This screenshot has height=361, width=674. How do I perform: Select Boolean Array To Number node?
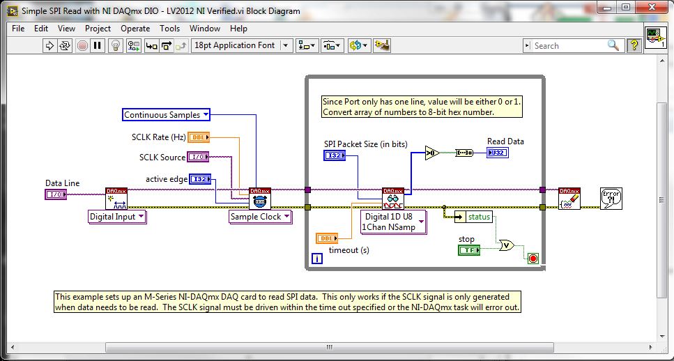pyautogui.click(x=464, y=153)
